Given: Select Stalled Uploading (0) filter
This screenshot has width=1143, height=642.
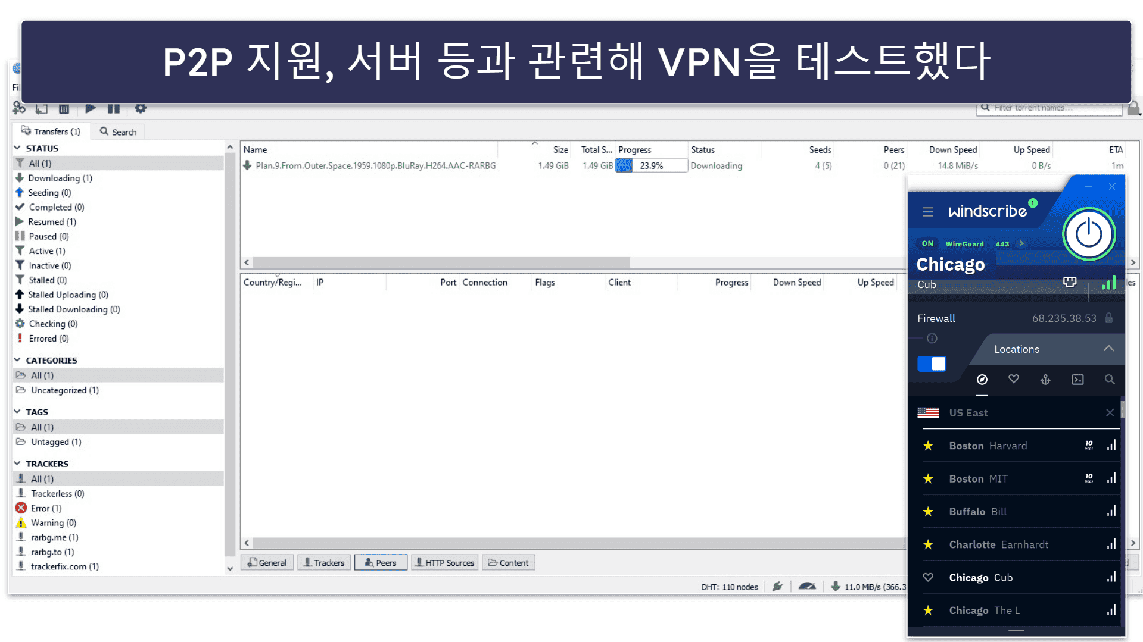Looking at the screenshot, I should (x=118, y=295).
